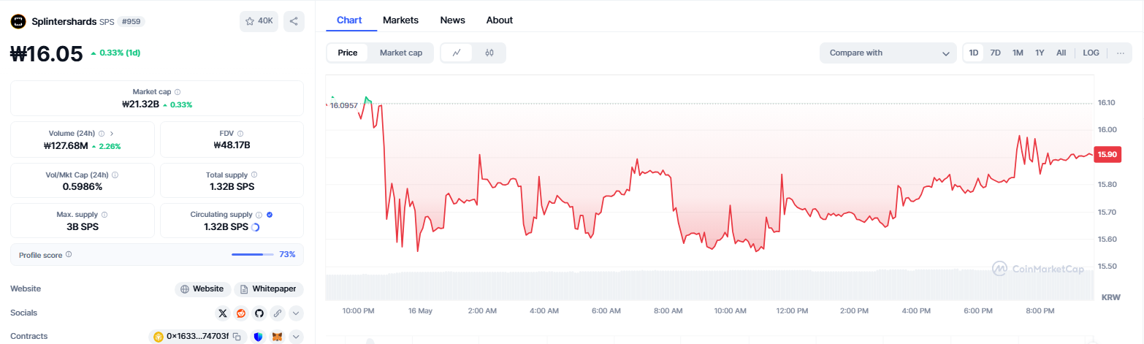Screen dimensions: 1144x344
Task: Select the Market cap chart toggle
Action: coord(401,53)
